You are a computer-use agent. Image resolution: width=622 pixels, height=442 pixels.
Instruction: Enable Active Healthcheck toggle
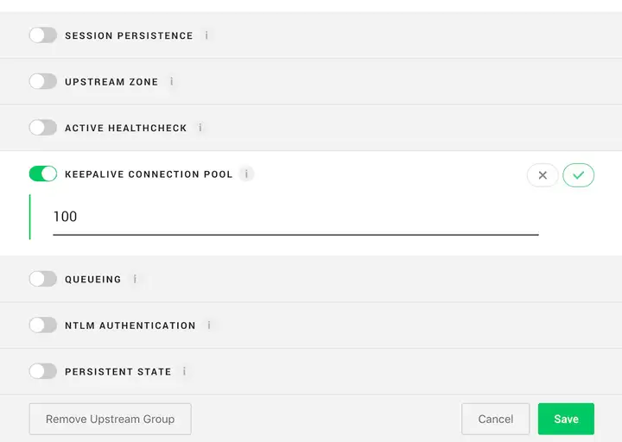42,128
